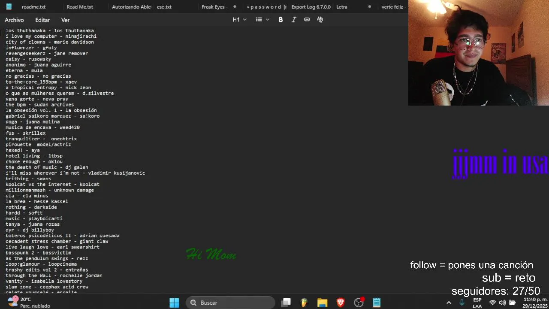Switch to the eso.txt tab

164,7
